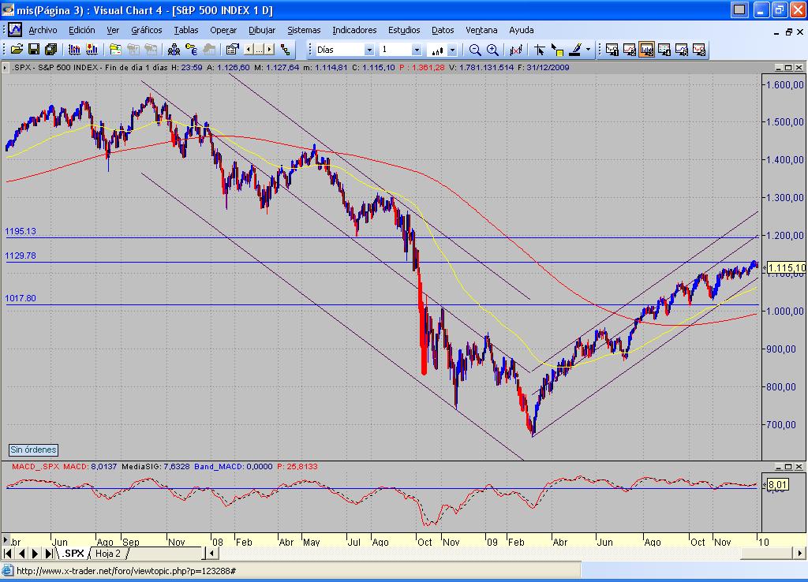Viewport: 808px width, 582px height.
Task: Click the 1.115,10 current price label
Action: coord(787,268)
